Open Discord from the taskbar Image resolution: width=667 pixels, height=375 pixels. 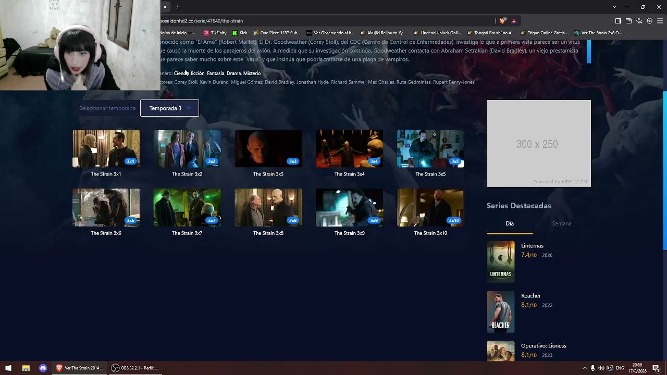coord(43,368)
